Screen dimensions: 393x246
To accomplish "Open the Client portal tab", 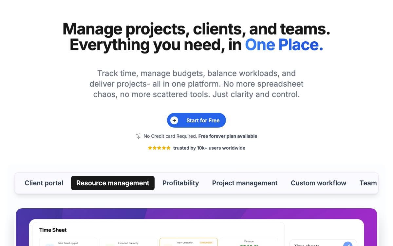I will [44, 183].
